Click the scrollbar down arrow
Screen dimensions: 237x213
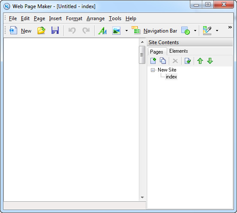(142, 197)
